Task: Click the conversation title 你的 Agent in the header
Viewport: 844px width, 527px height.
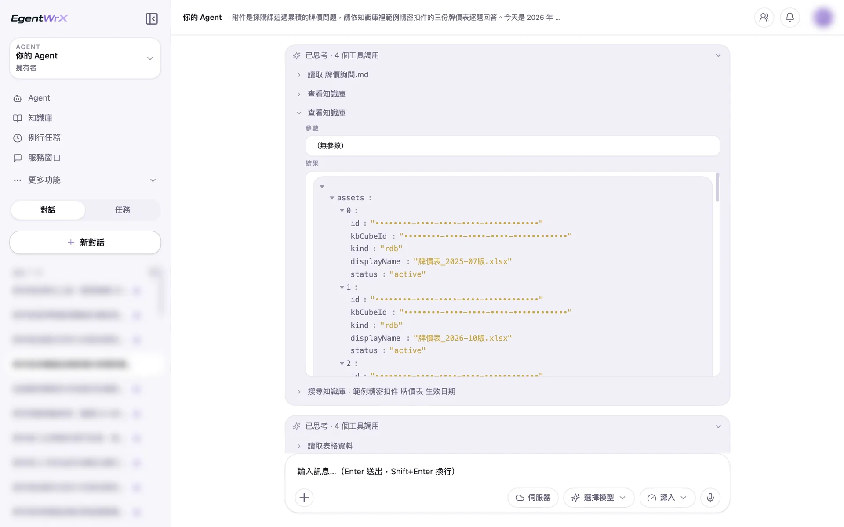Action: click(202, 18)
